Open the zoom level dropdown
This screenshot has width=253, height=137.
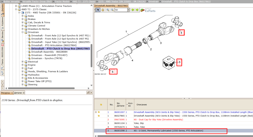click(x=128, y=10)
